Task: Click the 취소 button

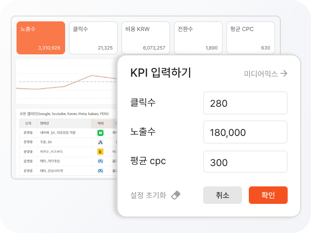Action: [x=223, y=195]
